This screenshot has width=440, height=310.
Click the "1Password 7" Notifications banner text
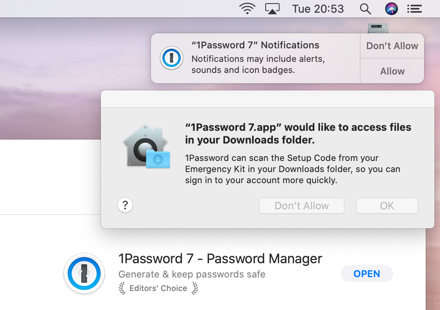coord(255,45)
